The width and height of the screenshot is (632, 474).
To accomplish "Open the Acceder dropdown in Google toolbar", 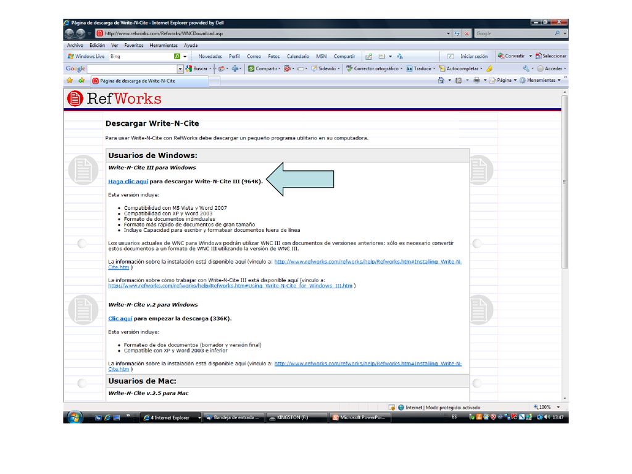I will 552,69.
